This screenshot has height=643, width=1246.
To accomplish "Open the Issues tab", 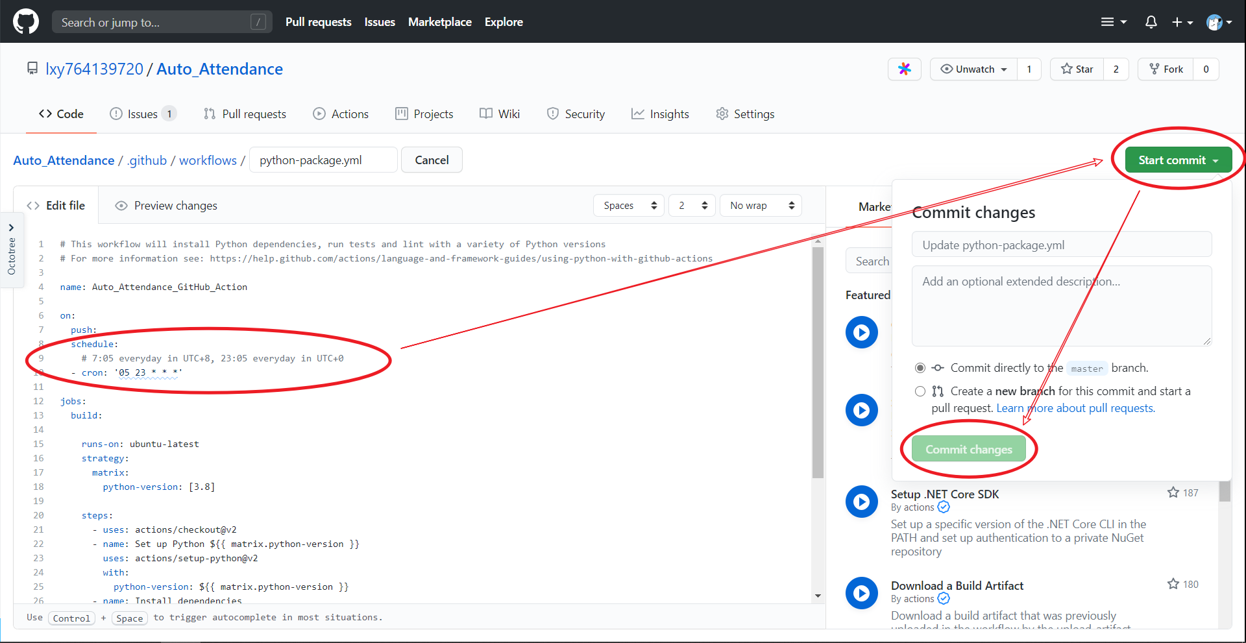I will (x=142, y=114).
